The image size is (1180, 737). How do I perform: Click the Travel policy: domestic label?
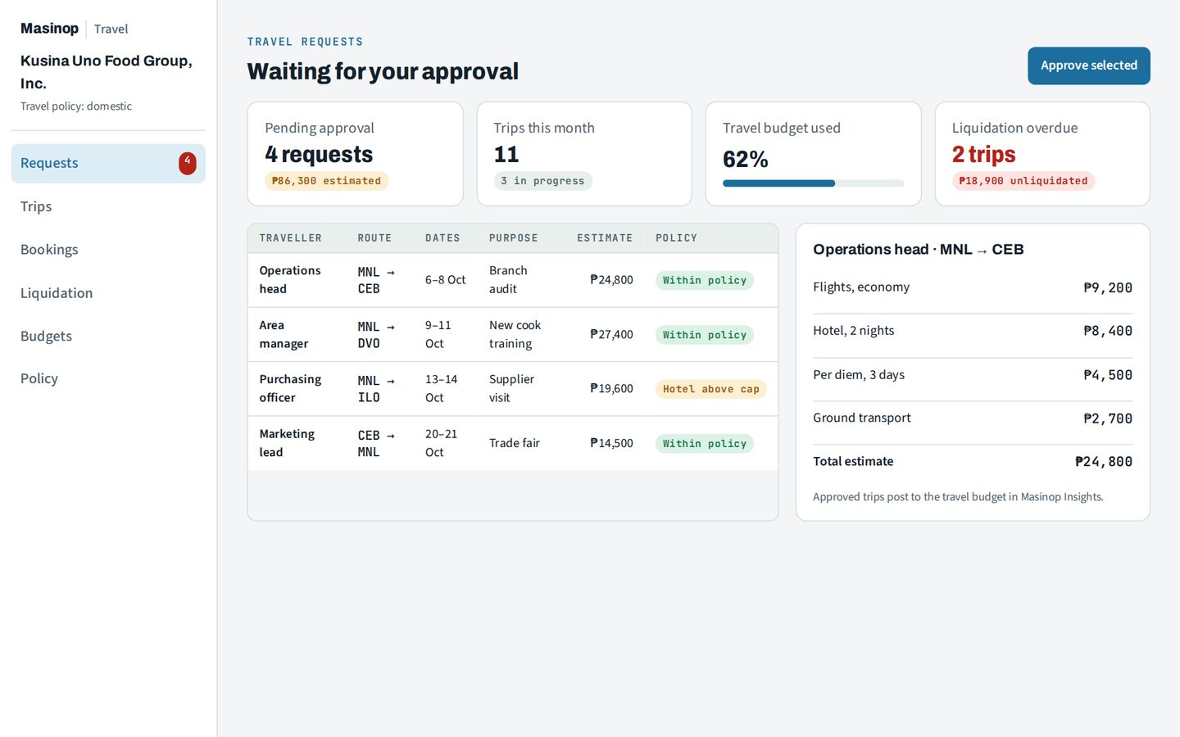point(76,106)
